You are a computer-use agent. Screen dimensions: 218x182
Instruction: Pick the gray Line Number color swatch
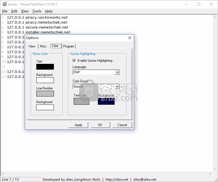(45, 93)
